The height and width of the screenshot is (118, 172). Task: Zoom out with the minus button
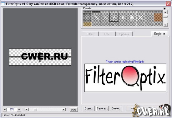19,109
